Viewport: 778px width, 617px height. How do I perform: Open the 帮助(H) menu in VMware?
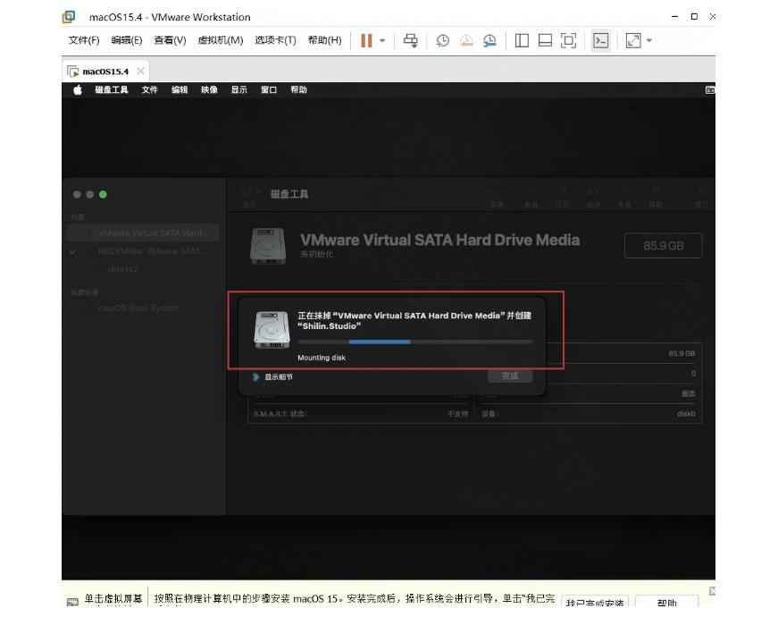click(x=325, y=40)
